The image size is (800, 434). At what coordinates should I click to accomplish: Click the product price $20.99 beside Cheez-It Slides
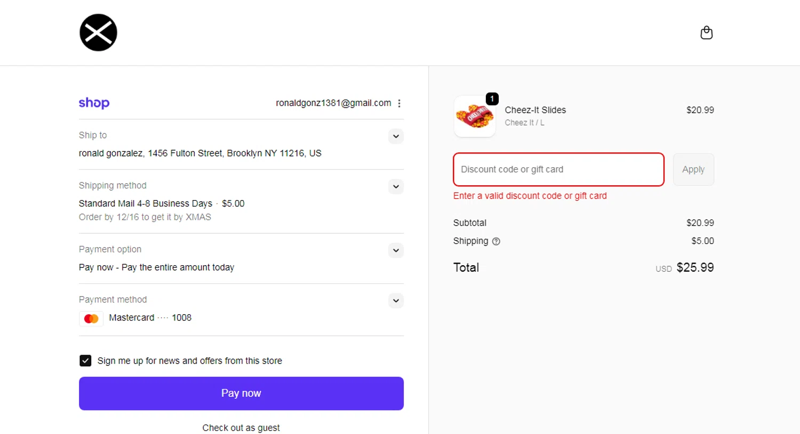coord(700,110)
